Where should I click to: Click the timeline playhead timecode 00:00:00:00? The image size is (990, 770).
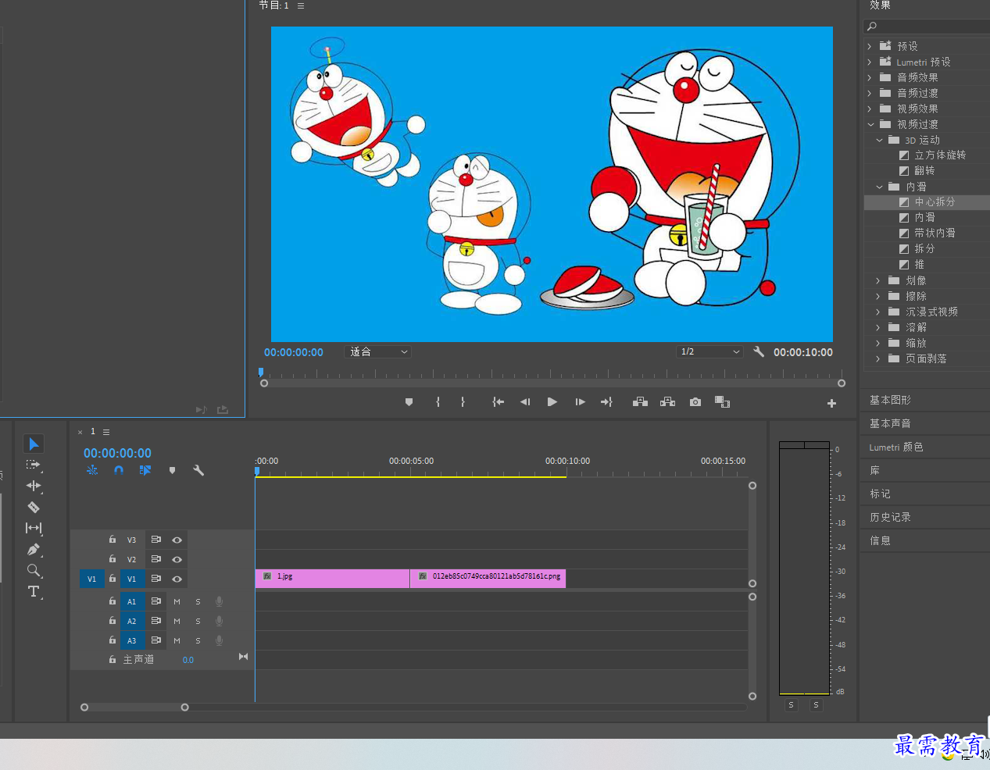[117, 453]
